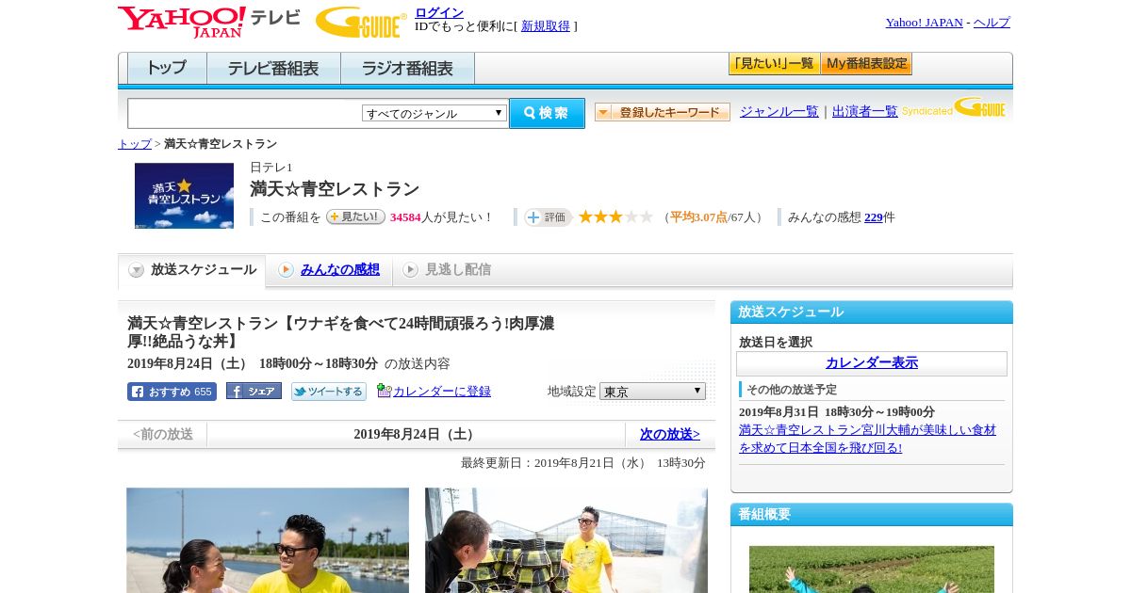
Task: Open the ジャンル一覧 link
Action: (x=779, y=111)
